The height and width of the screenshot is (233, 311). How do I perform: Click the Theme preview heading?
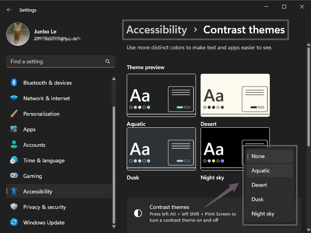coord(145,67)
